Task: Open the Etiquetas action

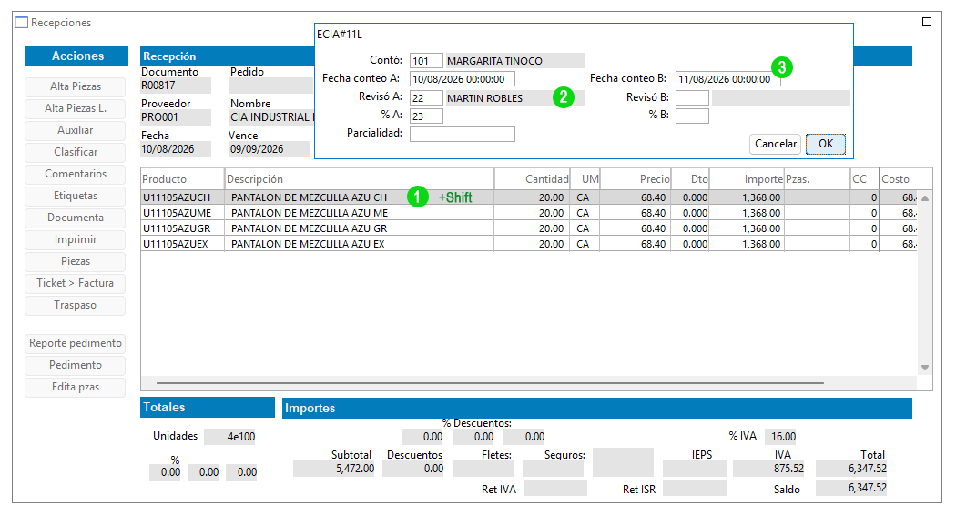Action: click(x=75, y=196)
